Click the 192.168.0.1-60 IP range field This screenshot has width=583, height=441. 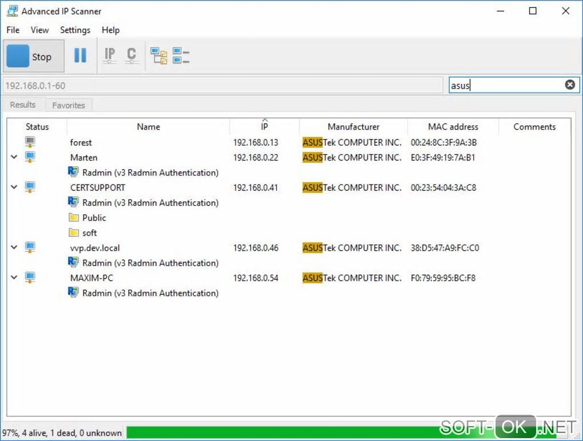(223, 86)
